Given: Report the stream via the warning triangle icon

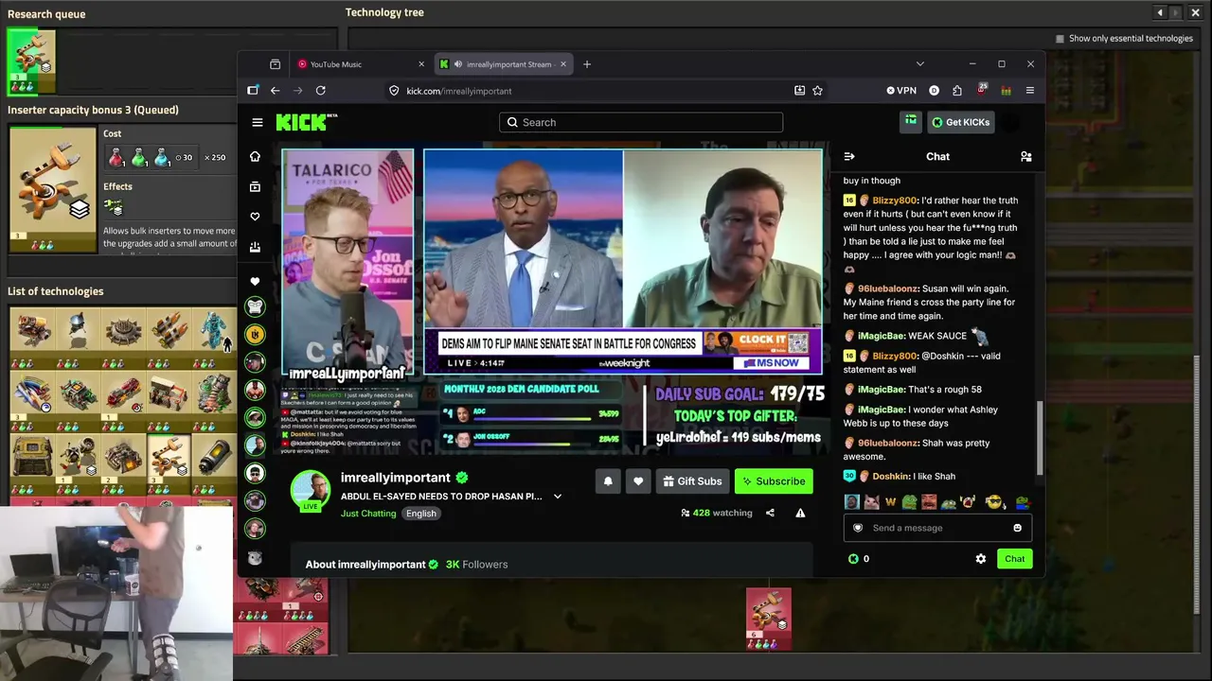Looking at the screenshot, I should pyautogui.click(x=800, y=513).
